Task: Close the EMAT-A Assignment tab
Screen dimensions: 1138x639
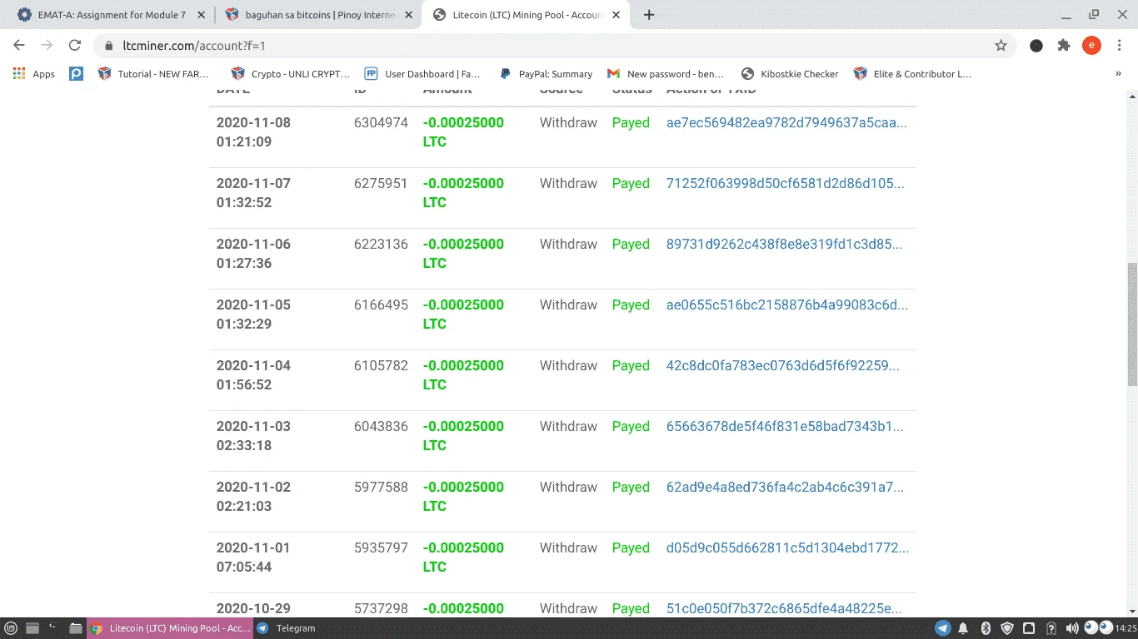Action: 200,15
